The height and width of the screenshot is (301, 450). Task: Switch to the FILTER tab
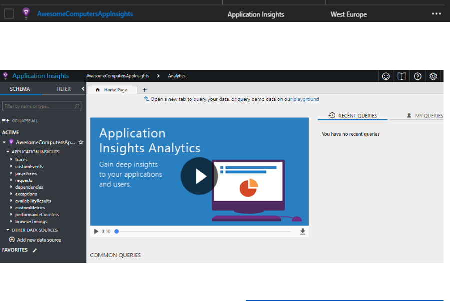tap(63, 89)
